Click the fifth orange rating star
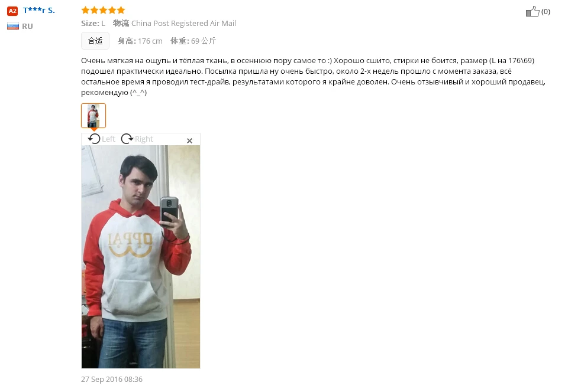568x389 pixels. [x=121, y=10]
